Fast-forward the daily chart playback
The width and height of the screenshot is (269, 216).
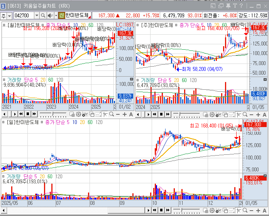[x=168, y=210]
